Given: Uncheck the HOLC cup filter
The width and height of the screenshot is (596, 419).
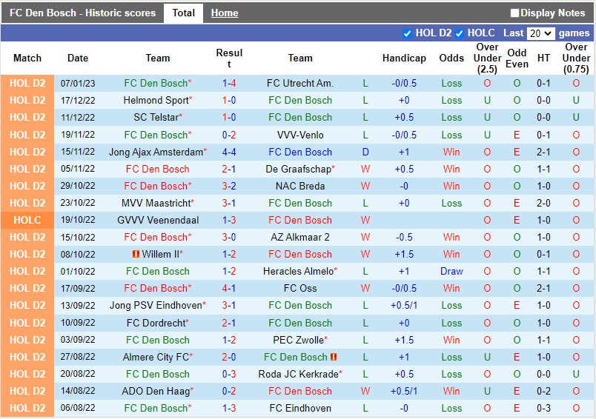Looking at the screenshot, I should pyautogui.click(x=459, y=33).
